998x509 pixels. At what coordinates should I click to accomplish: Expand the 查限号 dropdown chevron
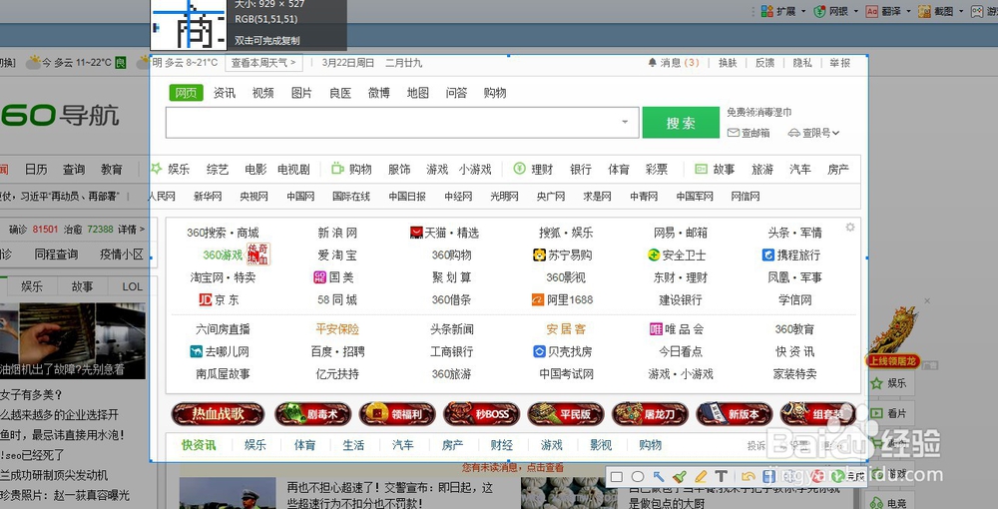pyautogui.click(x=835, y=133)
